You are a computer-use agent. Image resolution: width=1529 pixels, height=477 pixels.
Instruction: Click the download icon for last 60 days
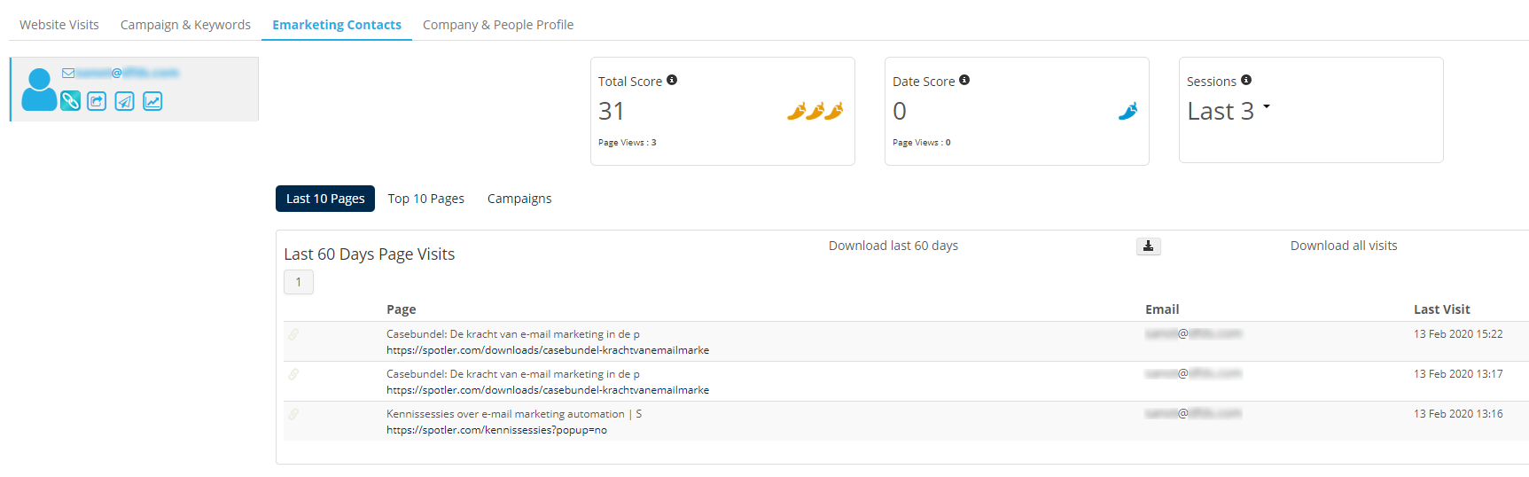click(1148, 246)
